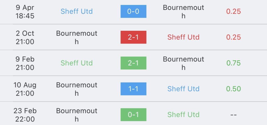267x125 pixels.
Task: Open Bournemouth home team on 2 Oct
Action: [x=77, y=37]
